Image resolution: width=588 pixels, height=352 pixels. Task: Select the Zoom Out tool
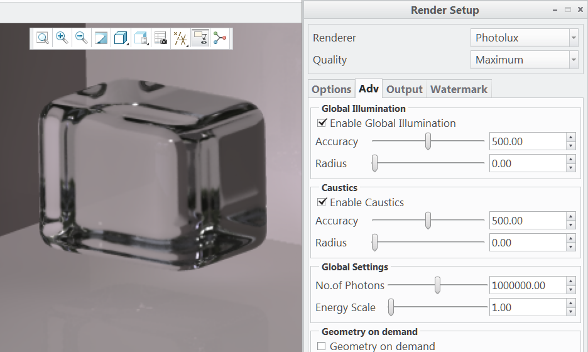point(82,38)
